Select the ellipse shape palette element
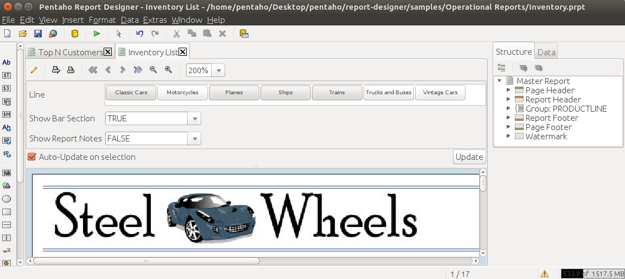This screenshot has height=279, width=625. pos(7,199)
